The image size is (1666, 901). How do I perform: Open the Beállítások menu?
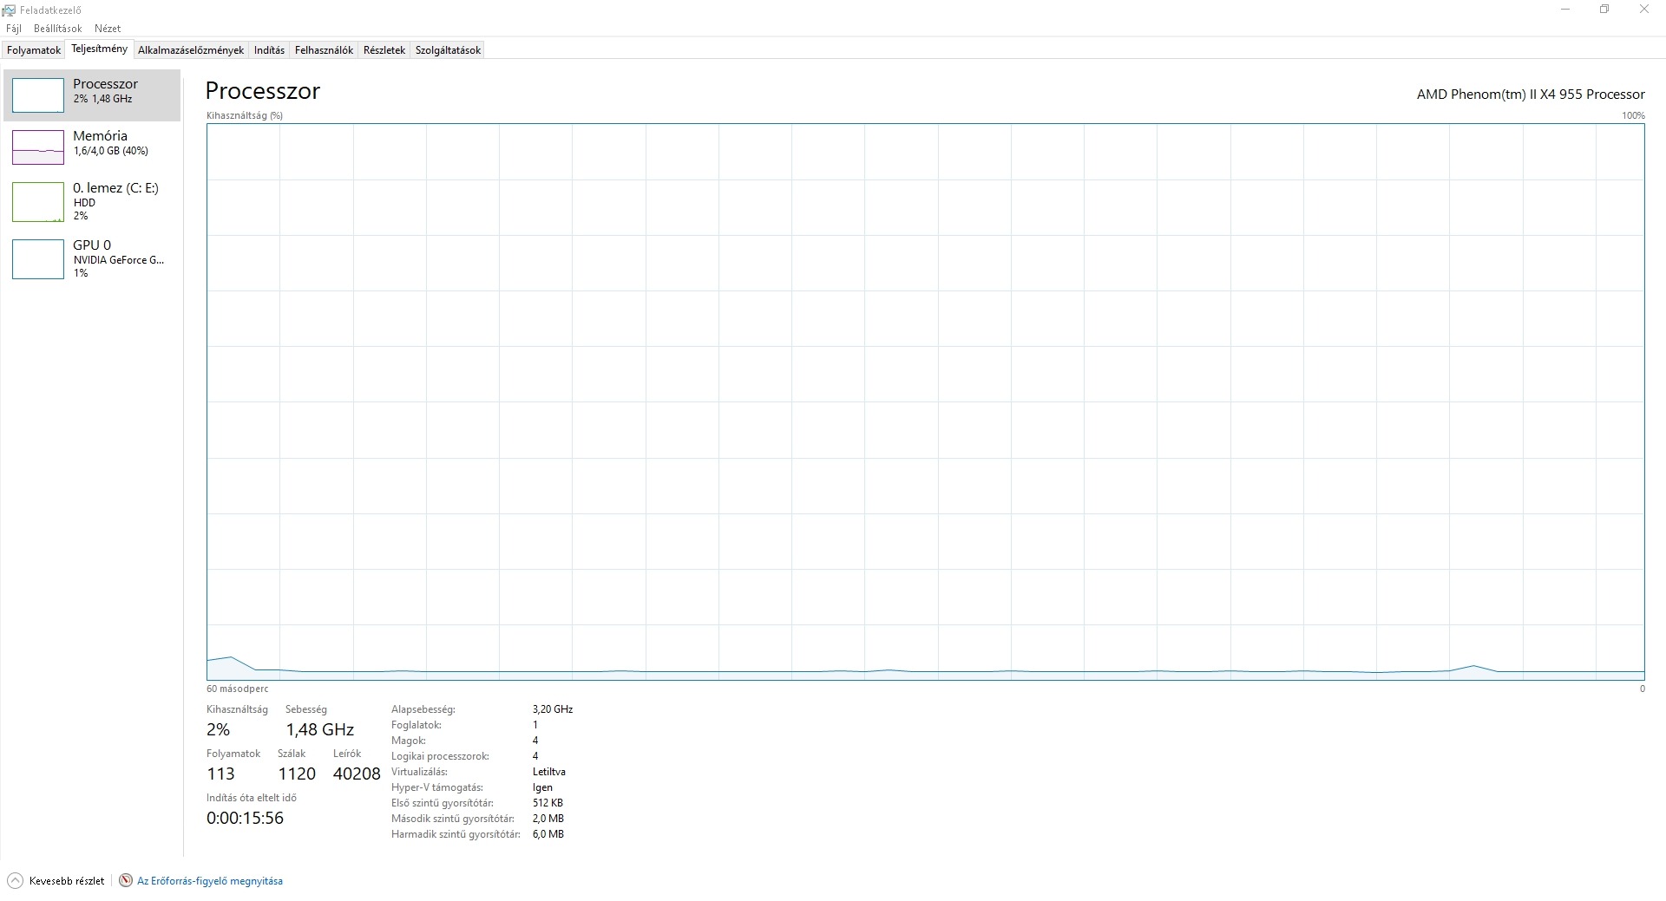(x=58, y=29)
